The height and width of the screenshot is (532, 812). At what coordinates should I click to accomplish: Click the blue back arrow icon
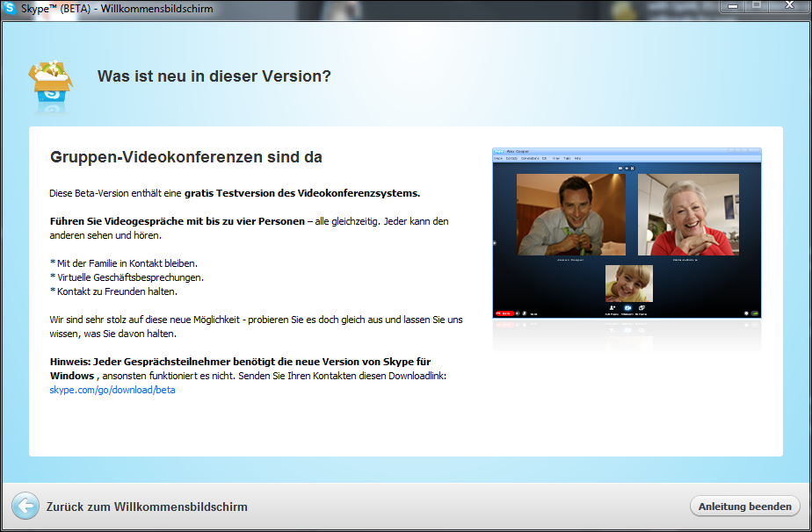point(25,506)
